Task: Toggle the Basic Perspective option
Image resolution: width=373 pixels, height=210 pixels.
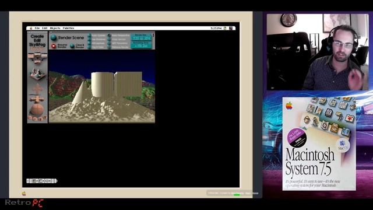Action: tap(109, 36)
